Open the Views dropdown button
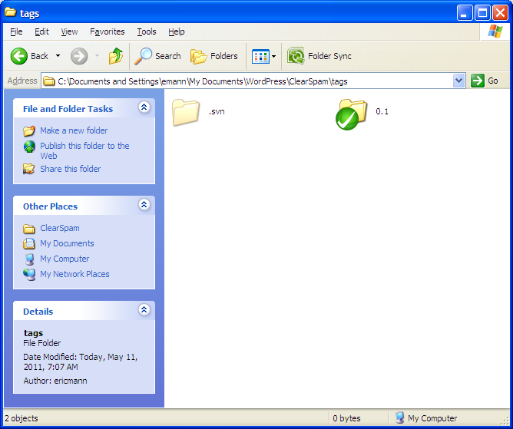 click(x=263, y=56)
